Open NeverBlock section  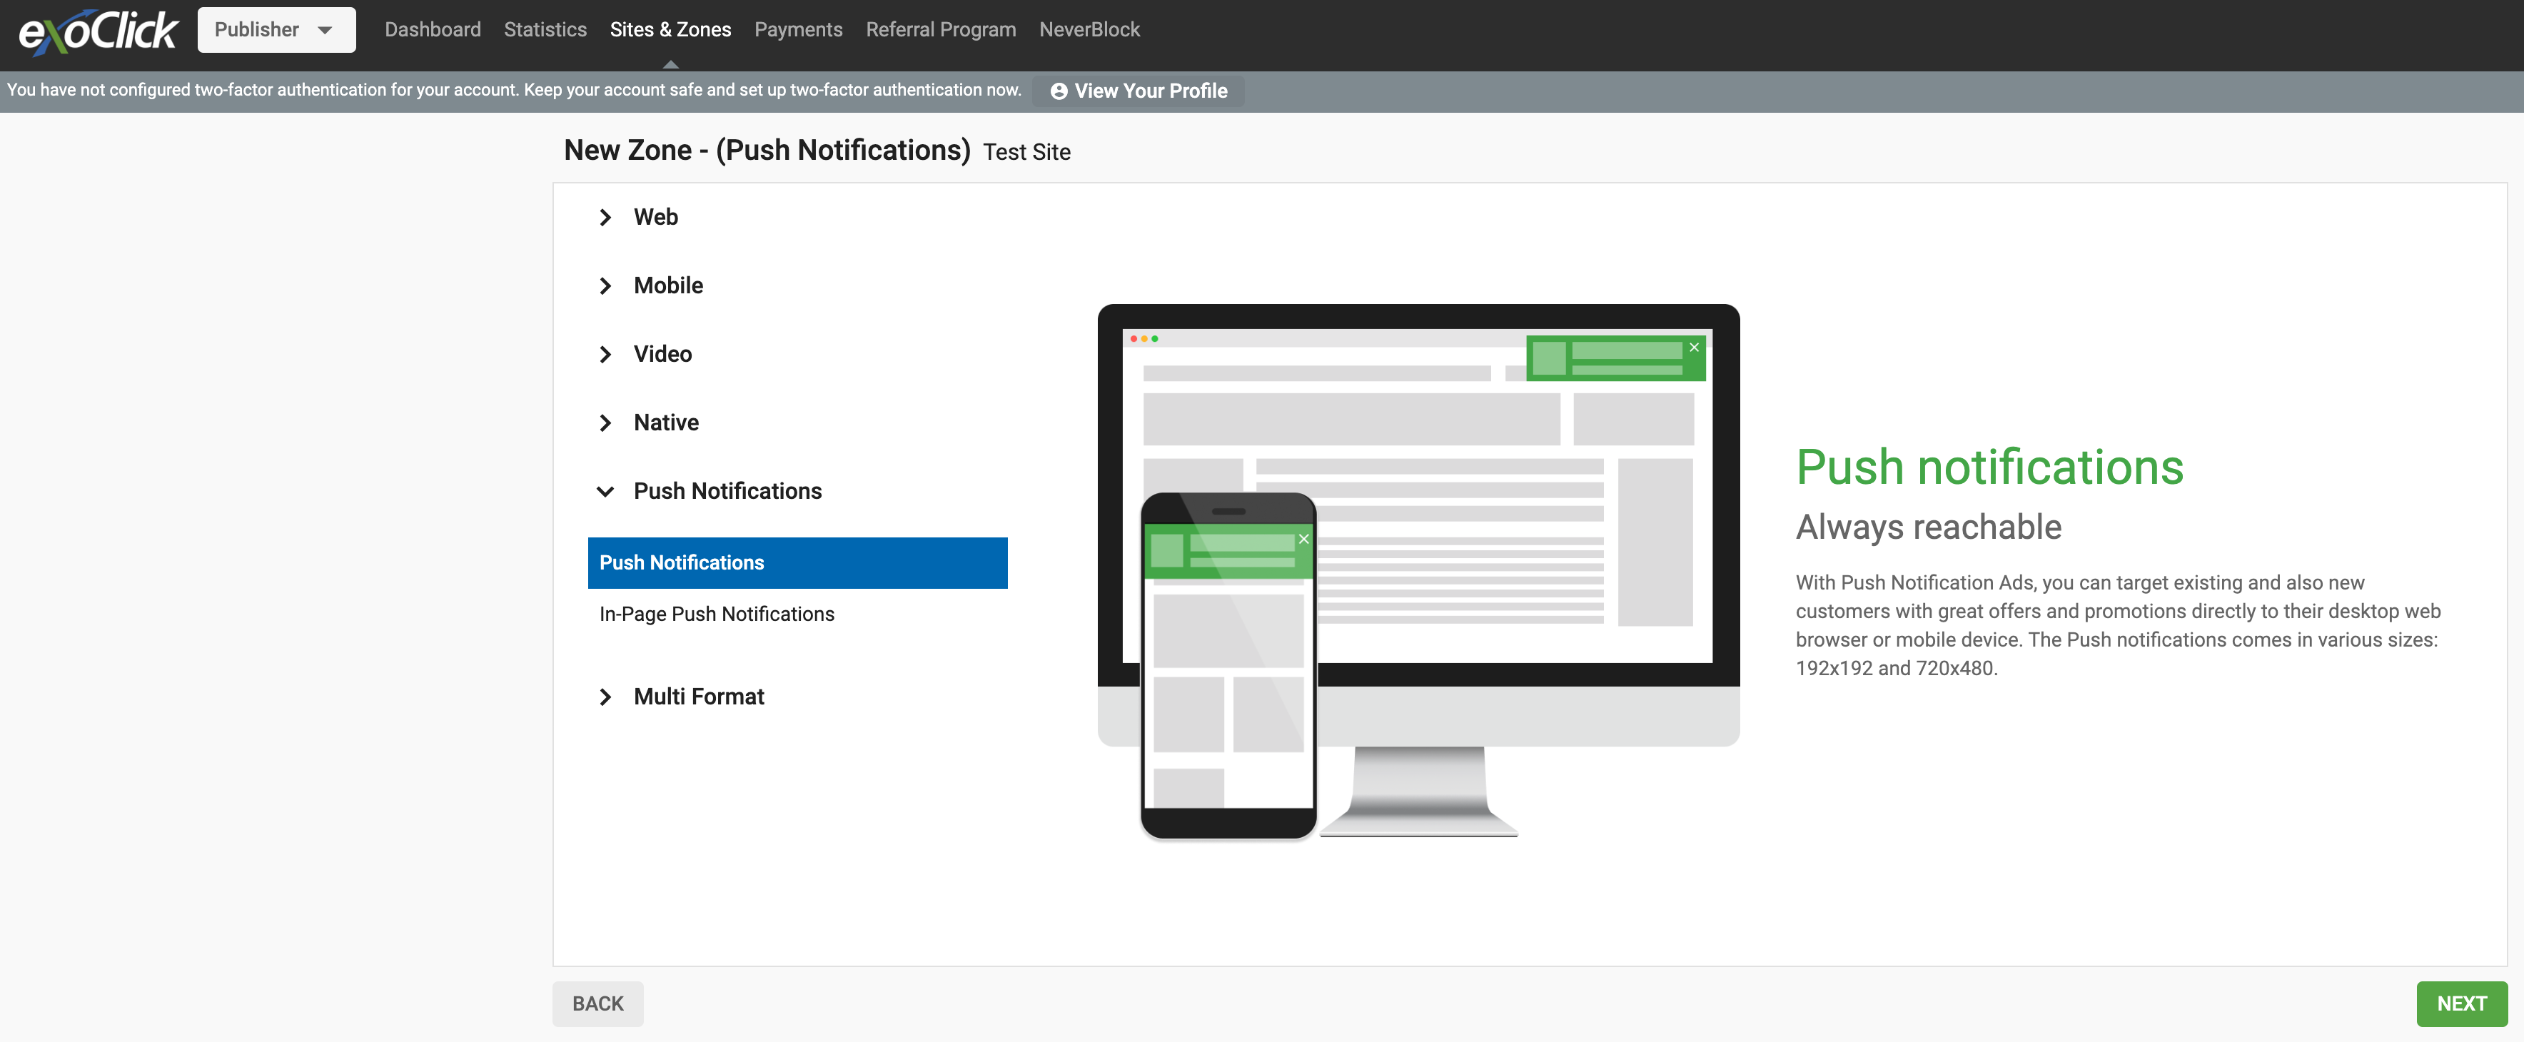pyautogui.click(x=1089, y=29)
